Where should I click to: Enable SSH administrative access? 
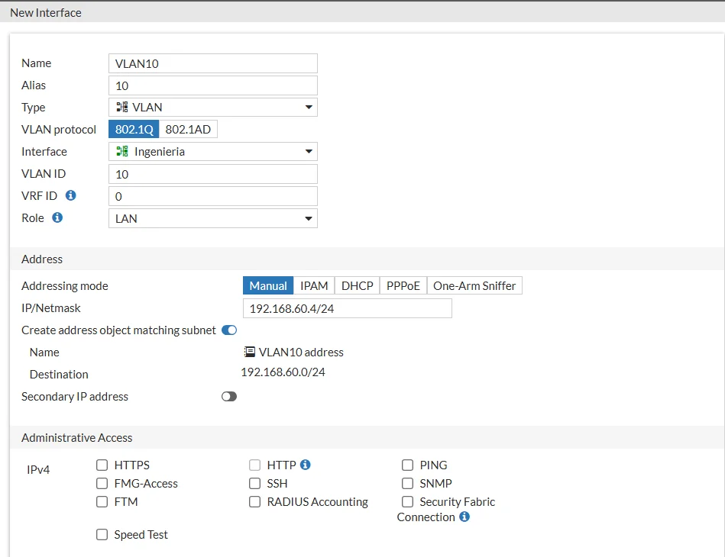[254, 483]
